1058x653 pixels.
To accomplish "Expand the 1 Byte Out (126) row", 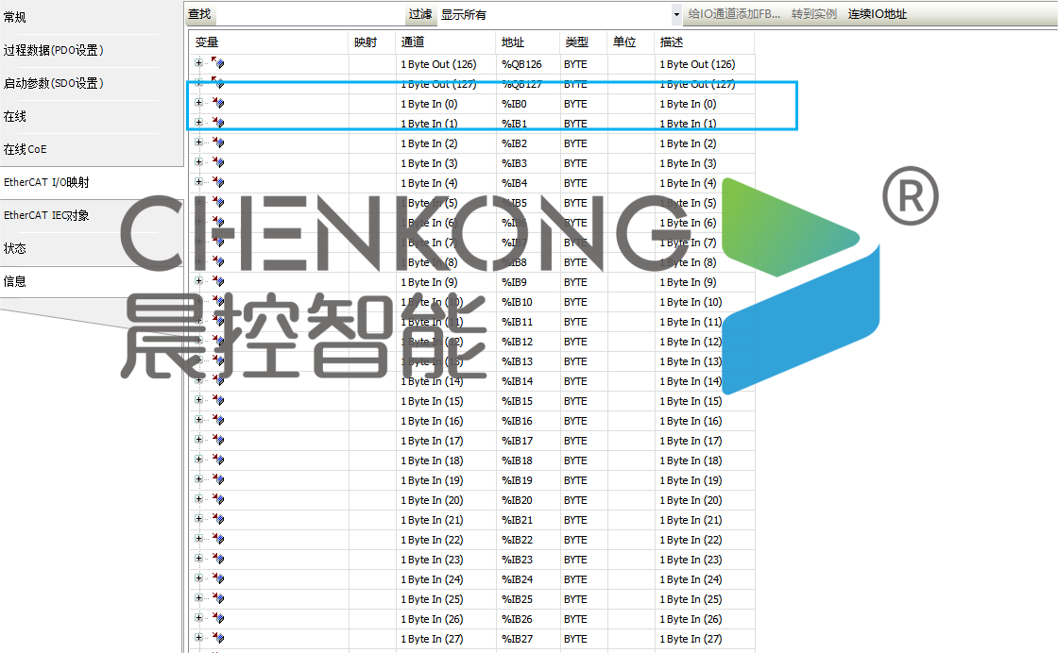I will pyautogui.click(x=198, y=62).
